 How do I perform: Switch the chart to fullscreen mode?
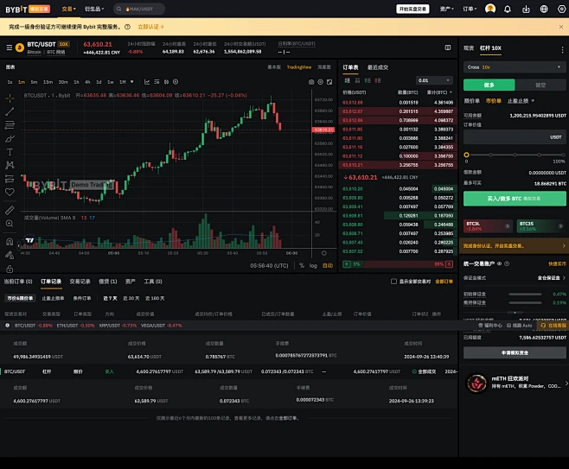click(329, 82)
